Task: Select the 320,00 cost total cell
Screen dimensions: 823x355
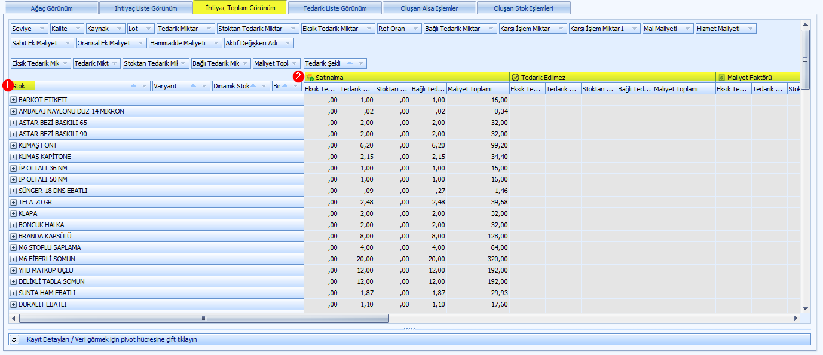Action: 478,259
